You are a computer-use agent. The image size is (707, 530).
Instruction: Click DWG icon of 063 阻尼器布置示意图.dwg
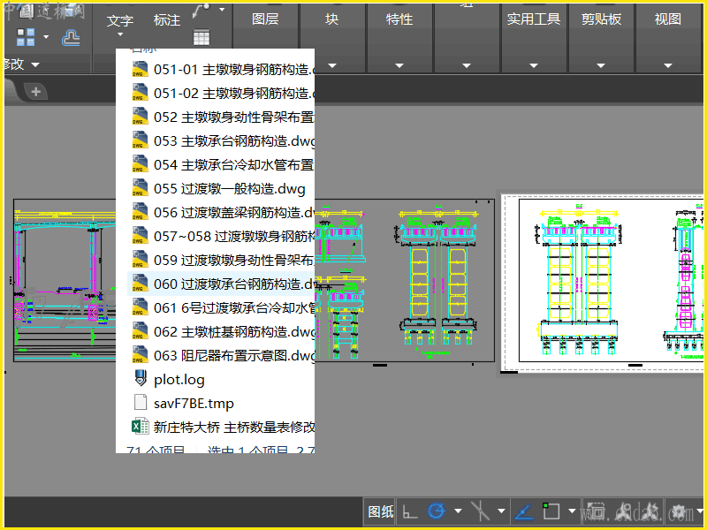click(x=140, y=356)
